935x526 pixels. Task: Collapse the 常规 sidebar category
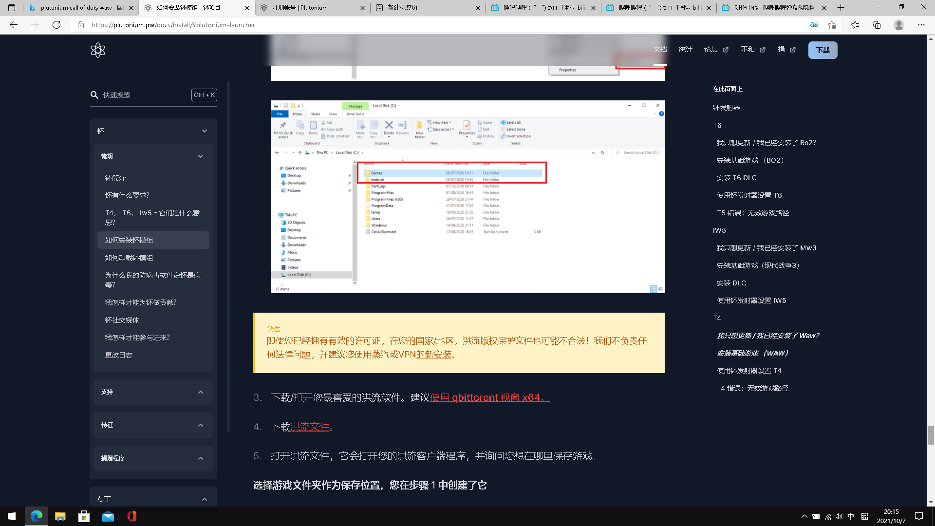pyautogui.click(x=200, y=156)
